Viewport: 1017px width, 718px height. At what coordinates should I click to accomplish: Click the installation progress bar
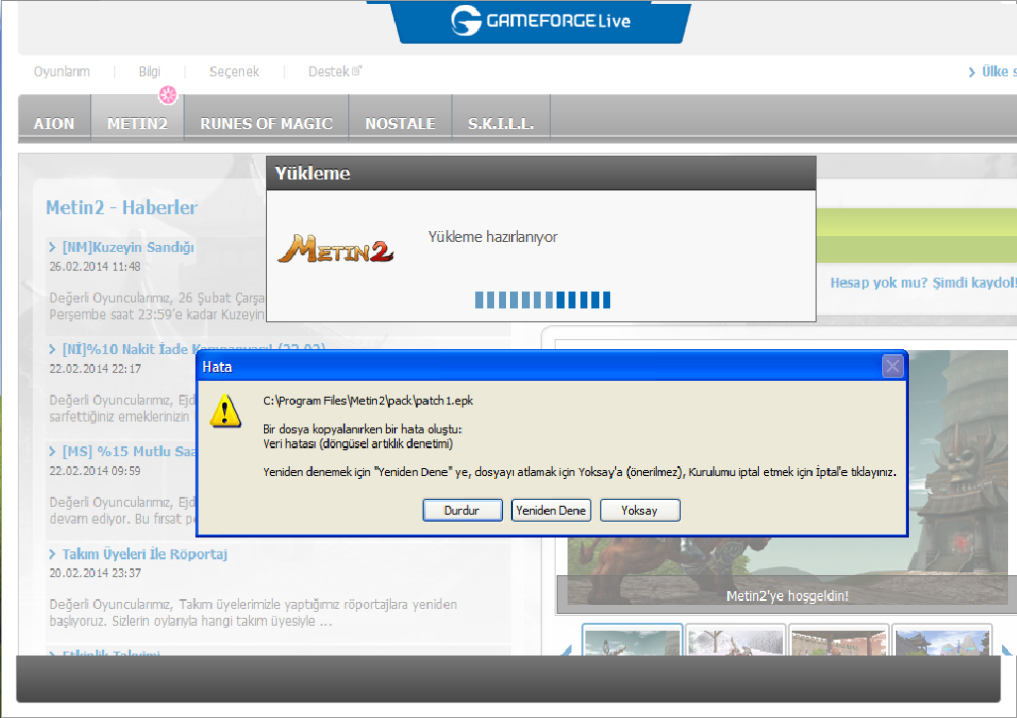coord(542,299)
